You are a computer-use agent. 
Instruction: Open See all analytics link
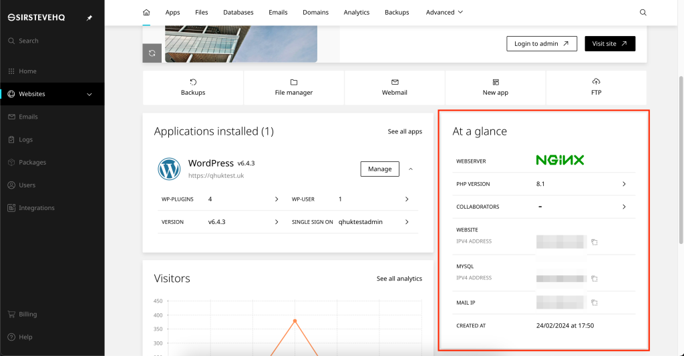tap(399, 279)
